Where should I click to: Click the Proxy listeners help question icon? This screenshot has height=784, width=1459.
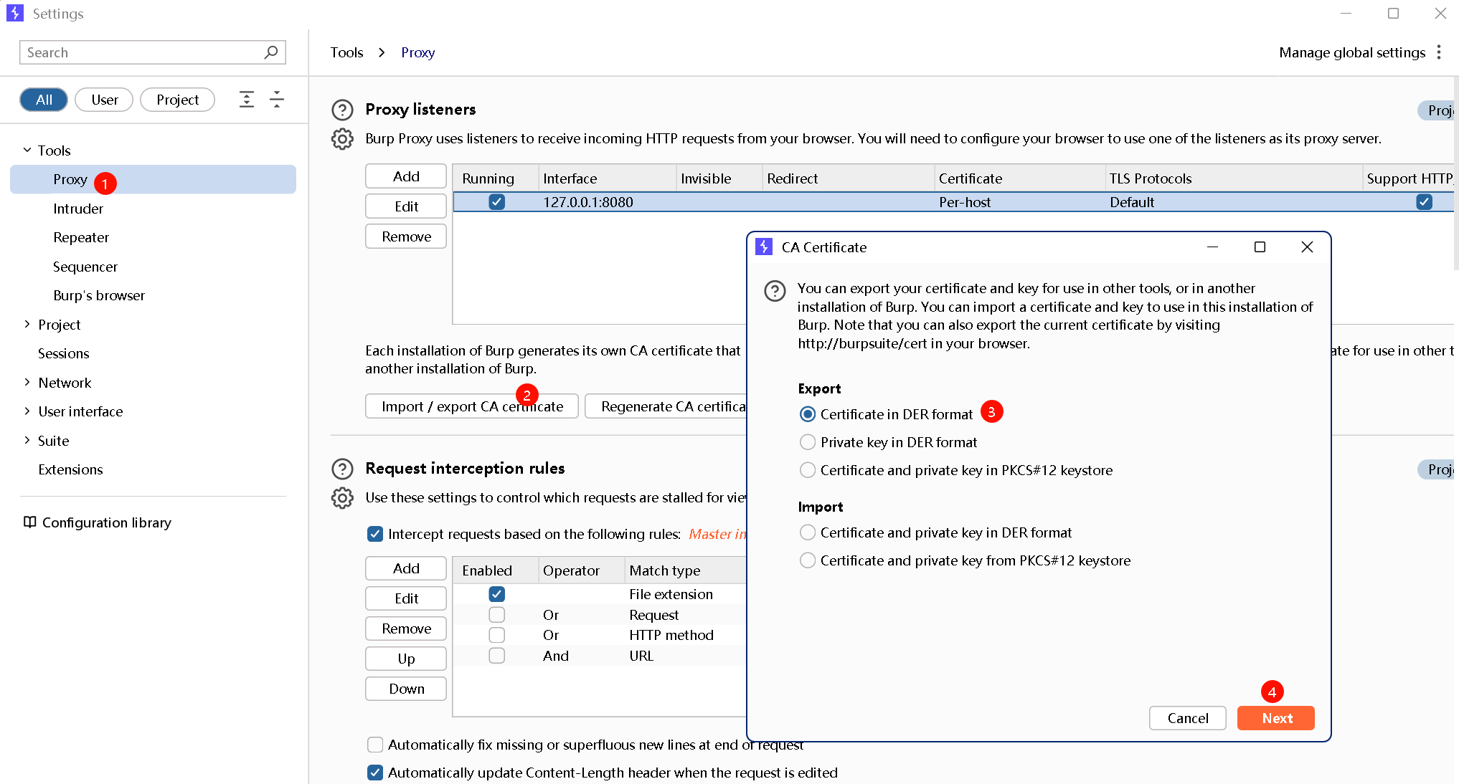(342, 110)
